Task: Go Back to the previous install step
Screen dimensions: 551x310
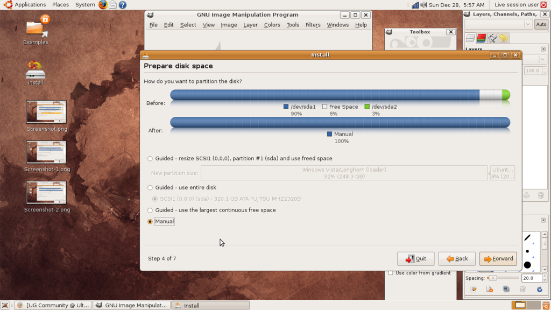Action: pos(457,259)
